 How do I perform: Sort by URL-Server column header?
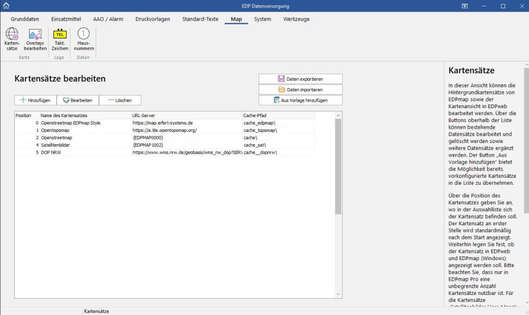pyautogui.click(x=187, y=116)
